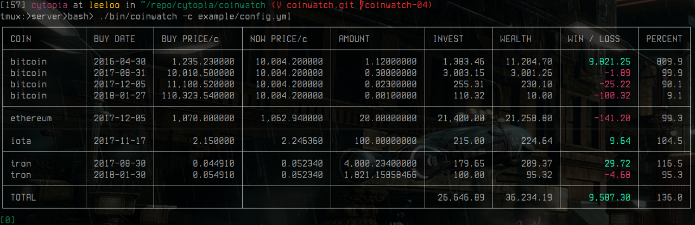Screen dimensions: 695x225
Task: Click the buy price 1,235.230000
Action: tap(204, 62)
